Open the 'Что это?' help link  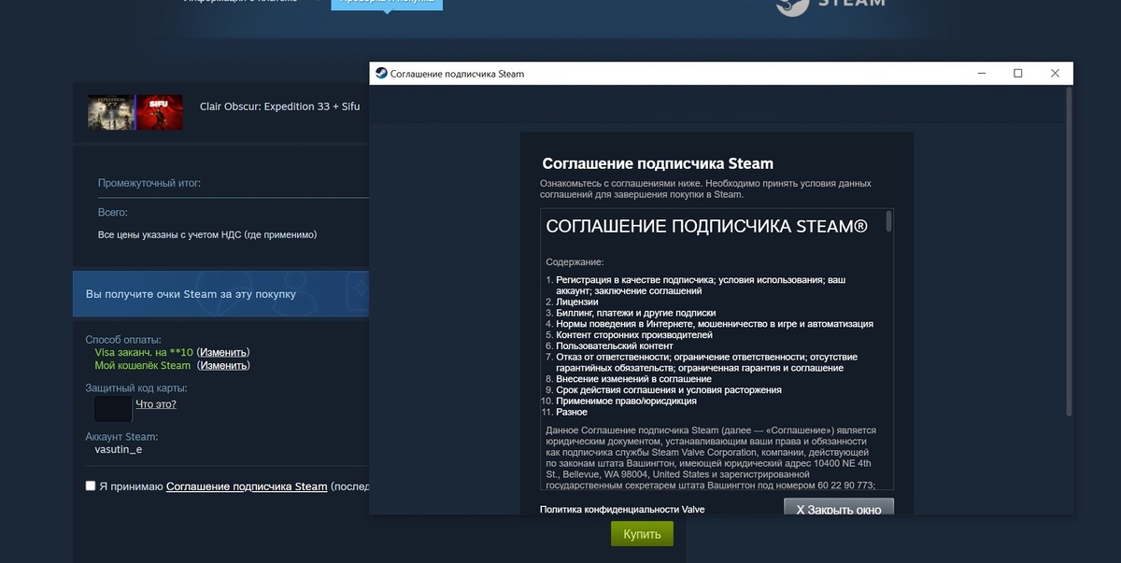pos(156,404)
